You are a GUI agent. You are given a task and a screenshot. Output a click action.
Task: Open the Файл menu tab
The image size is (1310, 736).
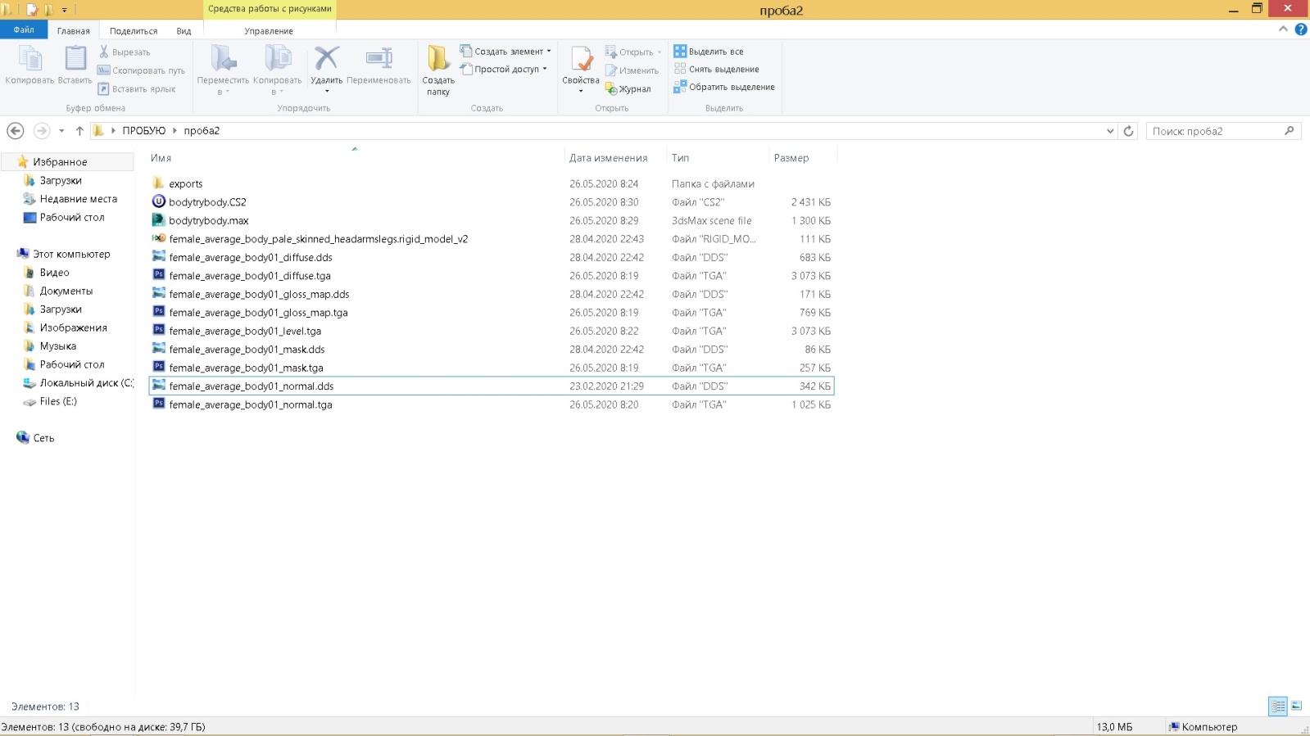pyautogui.click(x=24, y=29)
